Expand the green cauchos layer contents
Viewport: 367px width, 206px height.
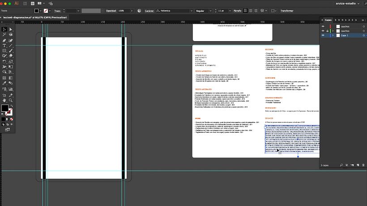333,31
